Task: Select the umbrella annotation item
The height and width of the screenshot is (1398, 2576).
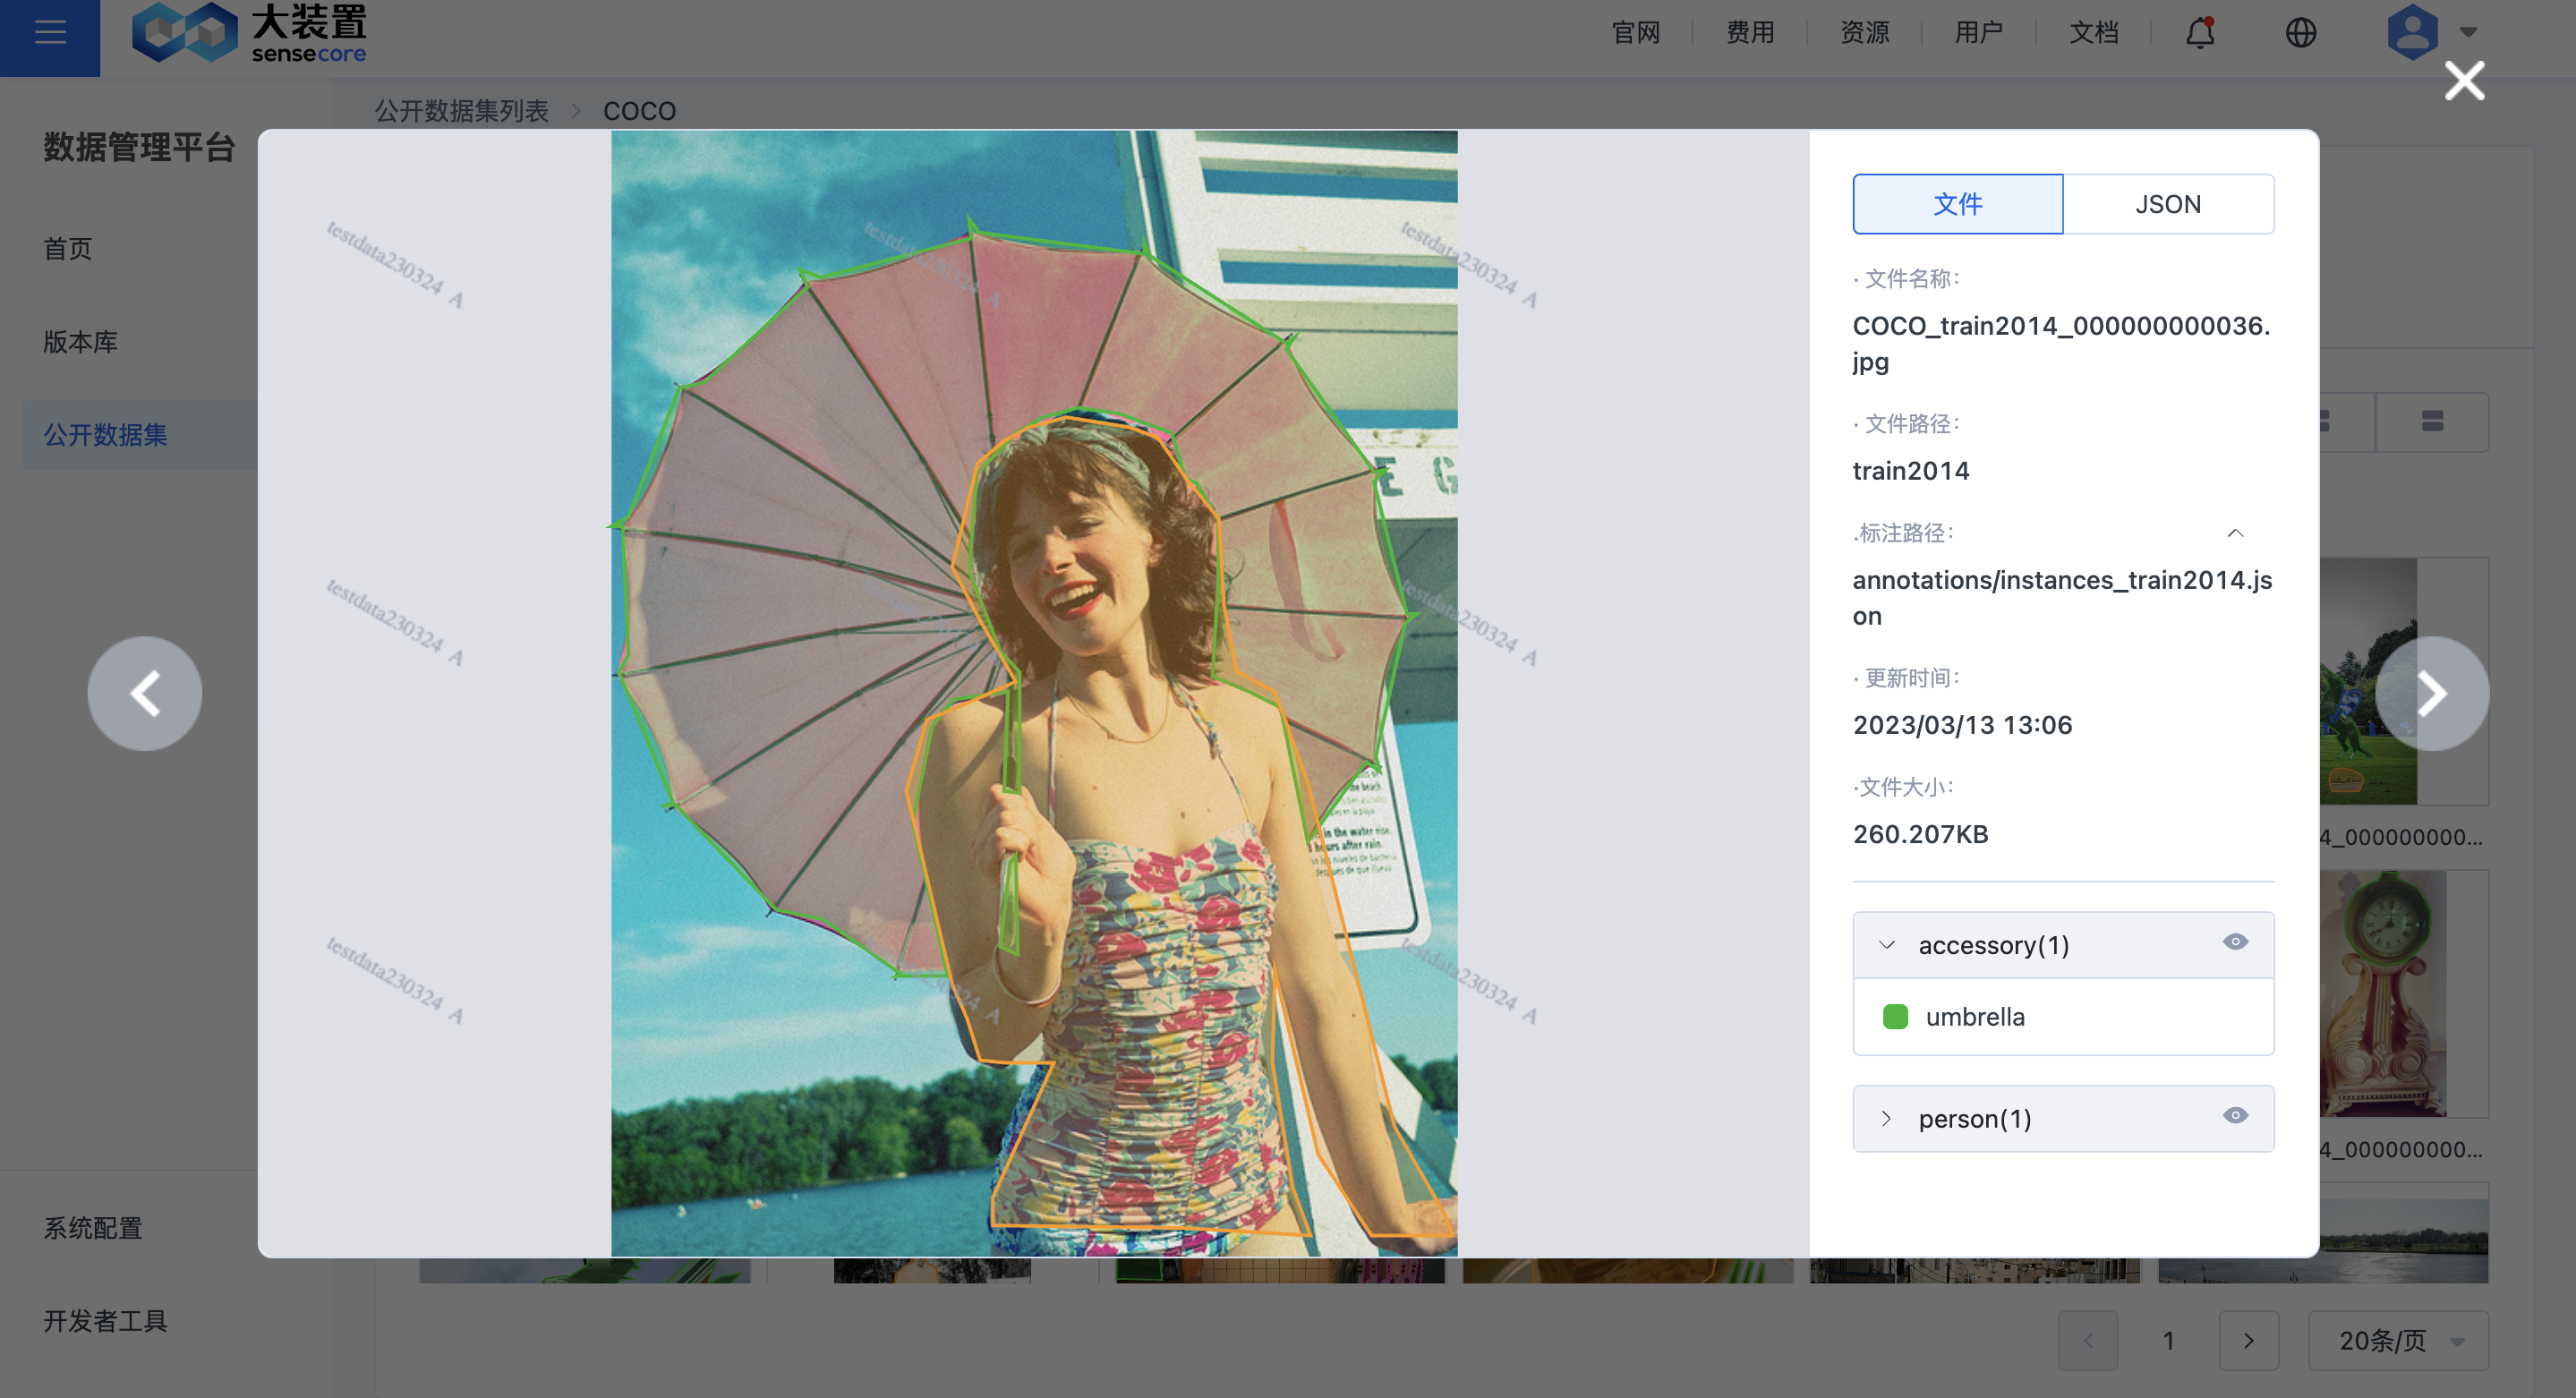Action: click(1974, 1017)
